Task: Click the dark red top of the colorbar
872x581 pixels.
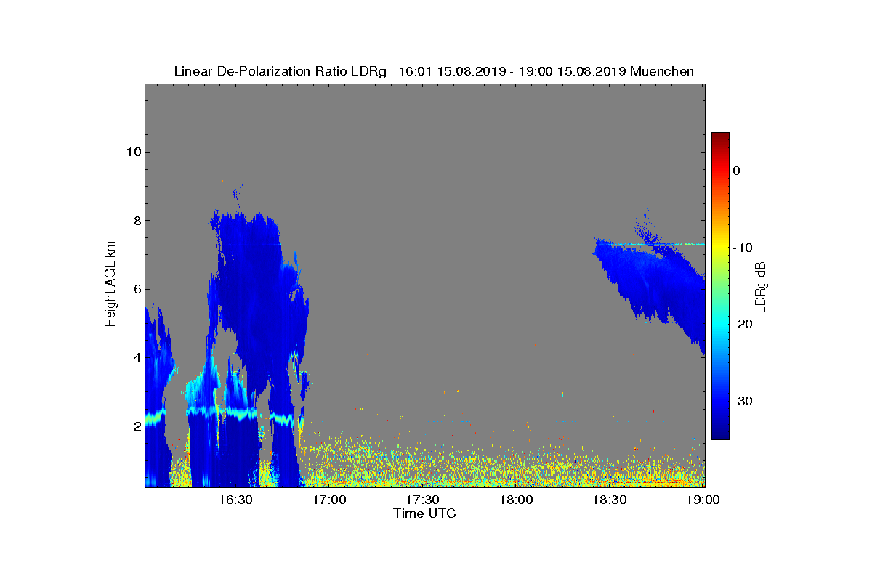Action: click(720, 138)
